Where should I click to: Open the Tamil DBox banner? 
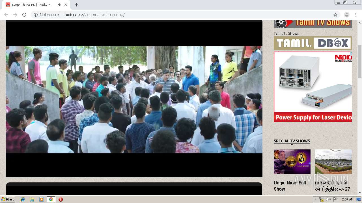[313, 43]
